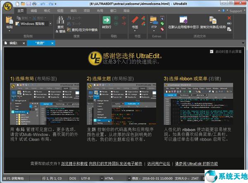This screenshot has height=183, width=248.
Task: Switch to the 编码 ribbon tab
Action: (x=74, y=11)
